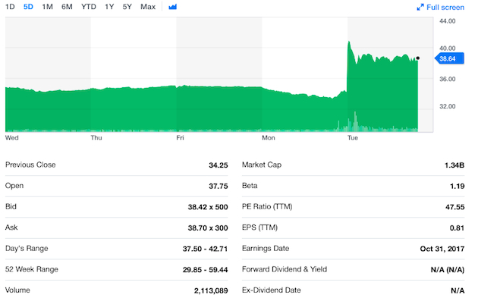Click the PE Ratio (TTM) label

(267, 206)
